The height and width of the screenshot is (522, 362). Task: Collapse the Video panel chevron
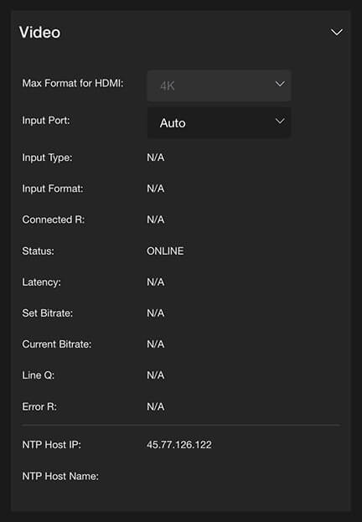point(336,32)
